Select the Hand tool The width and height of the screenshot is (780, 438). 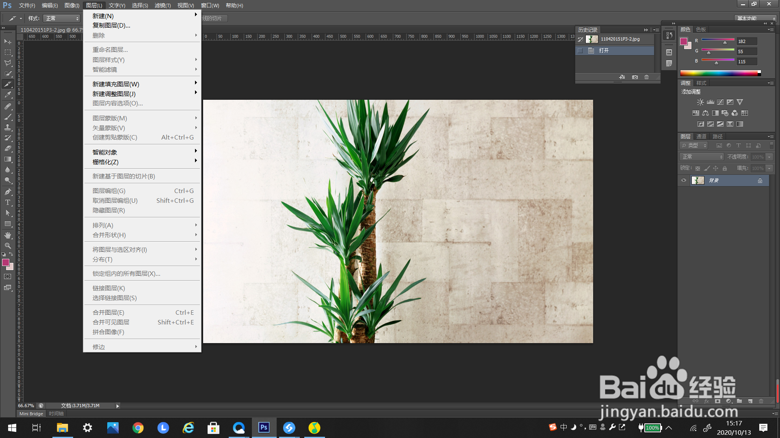pyautogui.click(x=8, y=235)
